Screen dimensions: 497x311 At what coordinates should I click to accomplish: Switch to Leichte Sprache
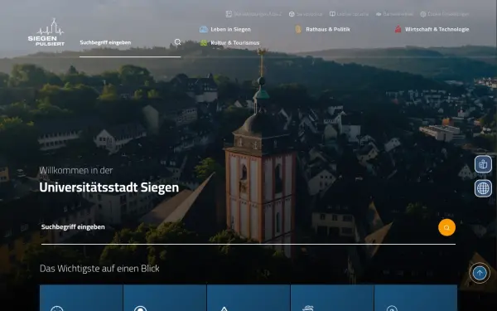[349, 14]
